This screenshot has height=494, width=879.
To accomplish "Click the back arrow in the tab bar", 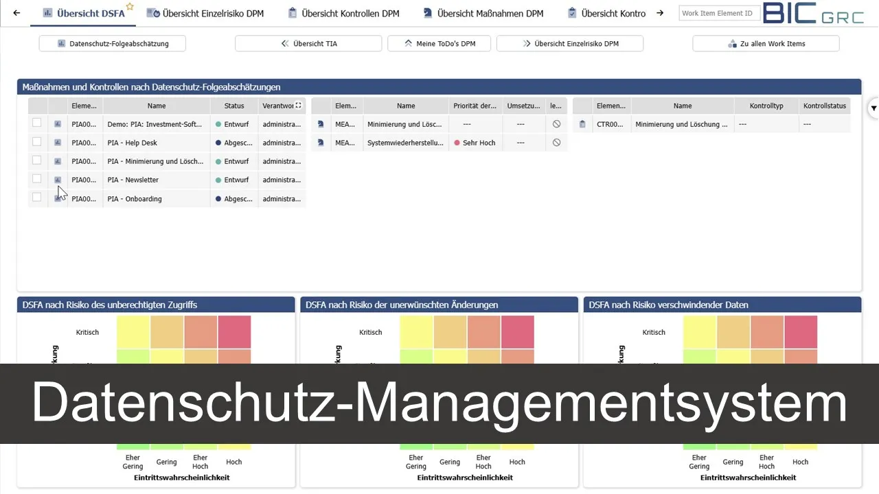I will pyautogui.click(x=15, y=12).
